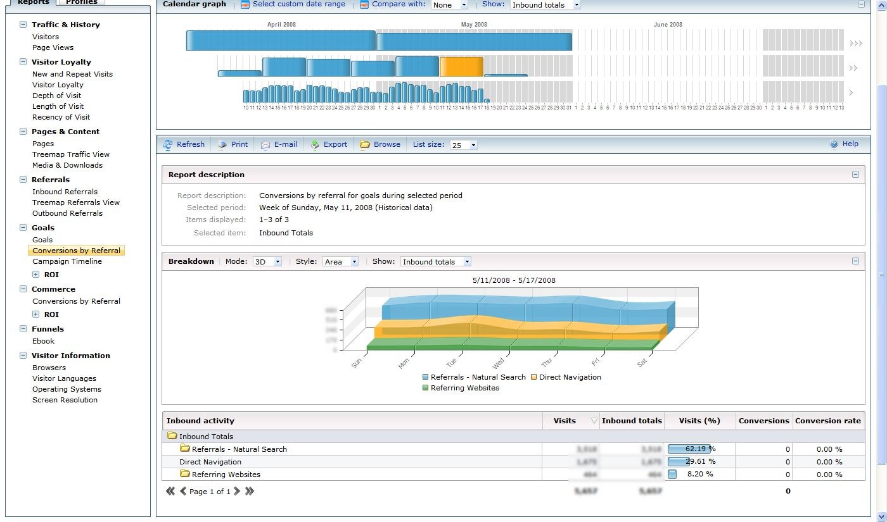Go to the last page using the double arrow
Image resolution: width=887 pixels, height=522 pixels.
point(250,491)
